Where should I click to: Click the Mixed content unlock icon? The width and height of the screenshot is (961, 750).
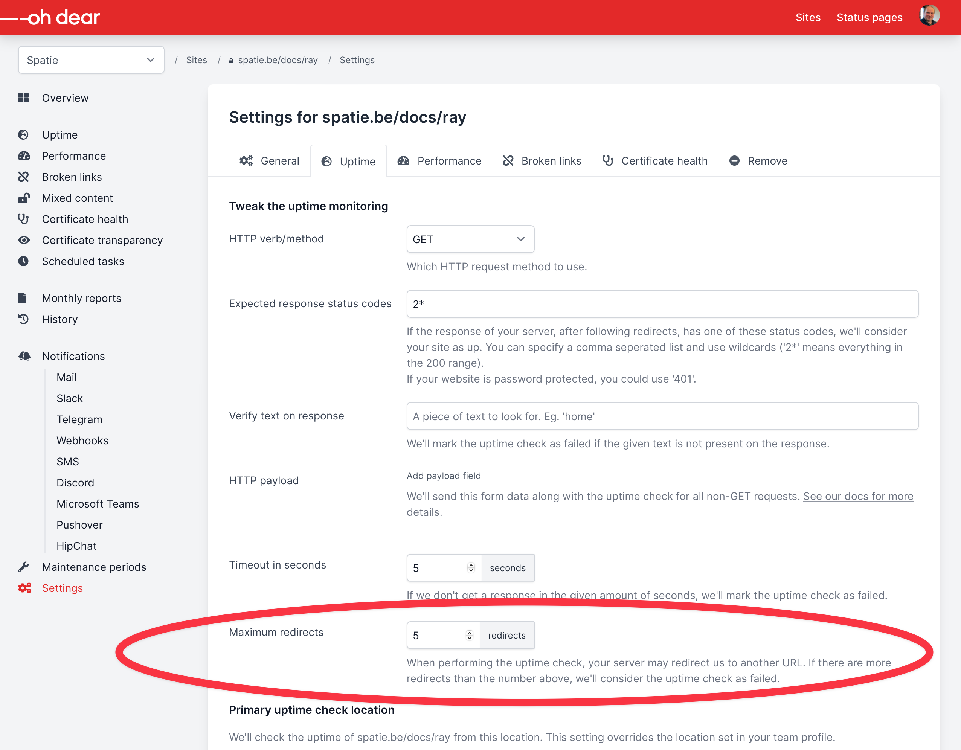coord(24,198)
